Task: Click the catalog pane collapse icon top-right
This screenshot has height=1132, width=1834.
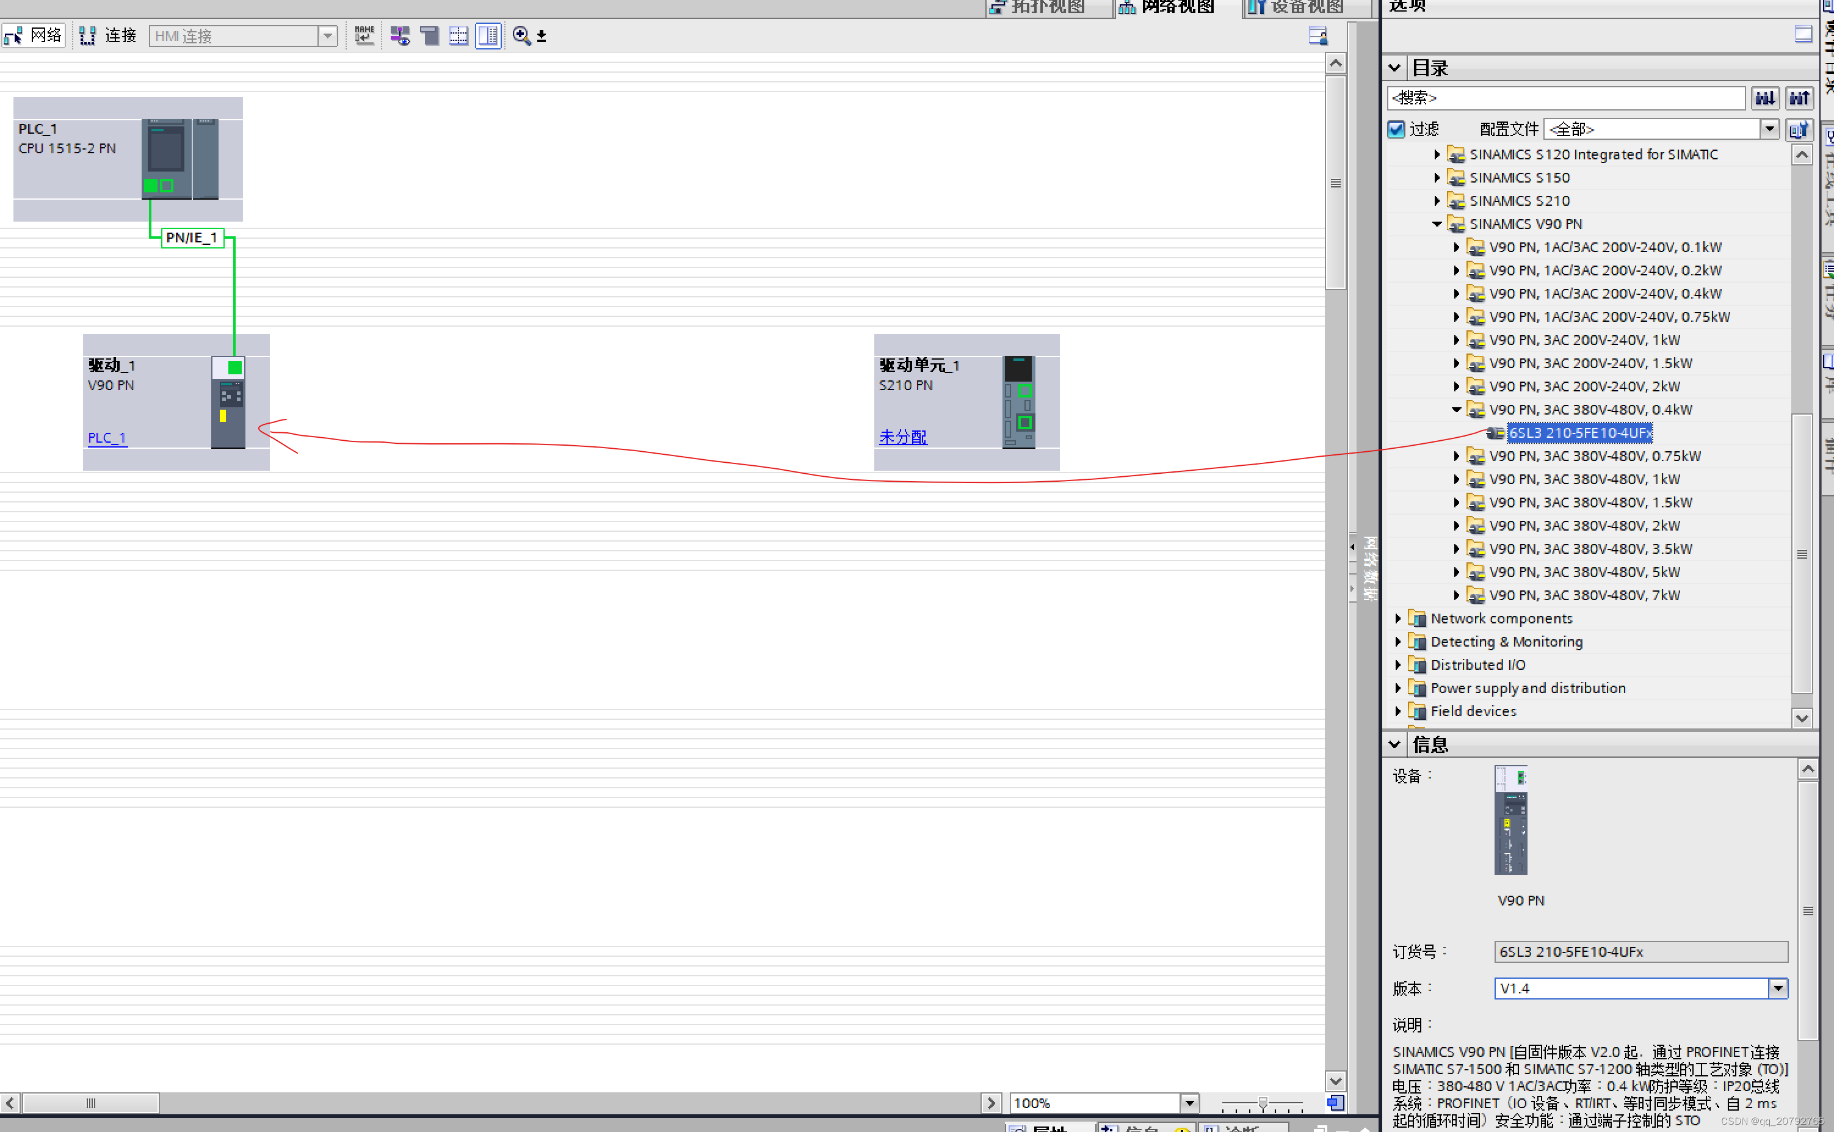Action: click(x=1803, y=34)
